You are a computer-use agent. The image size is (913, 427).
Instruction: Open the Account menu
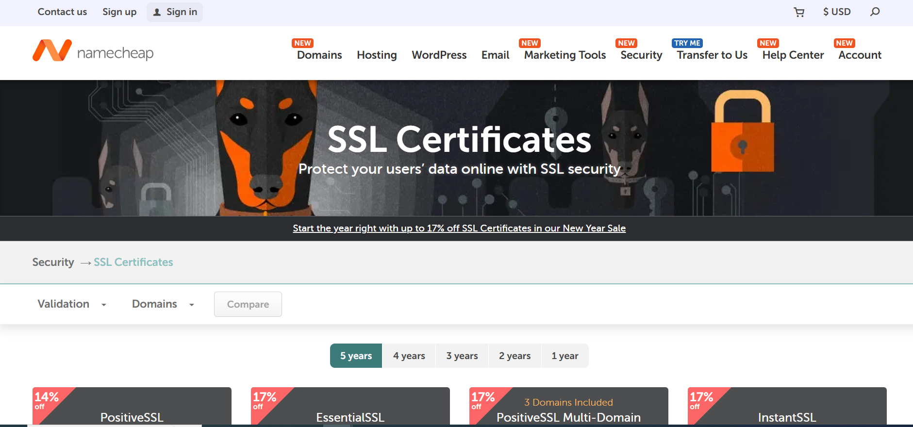860,55
